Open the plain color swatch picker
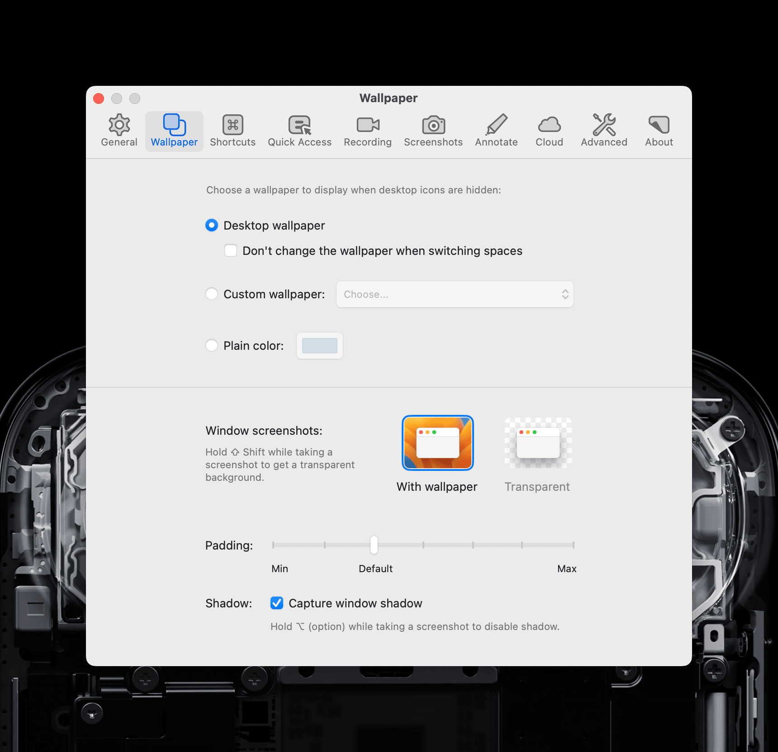 [319, 346]
